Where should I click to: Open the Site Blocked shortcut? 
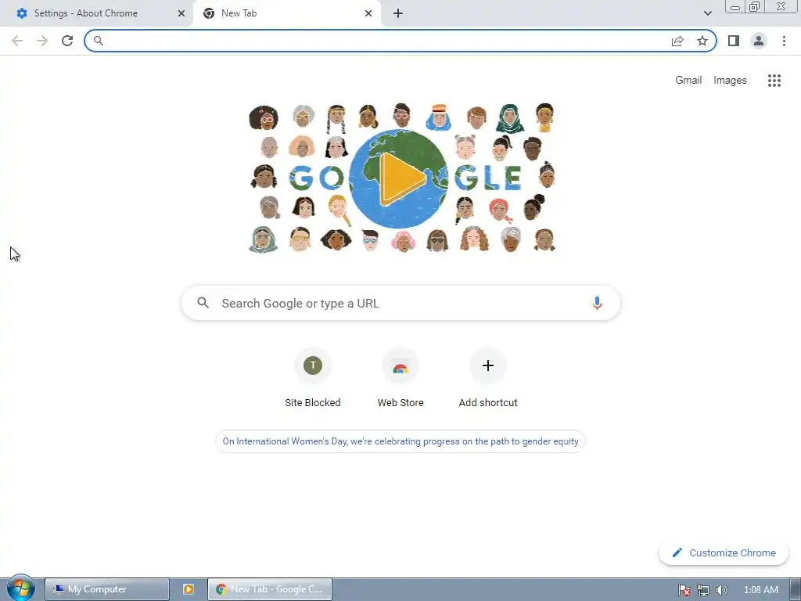[x=313, y=378]
